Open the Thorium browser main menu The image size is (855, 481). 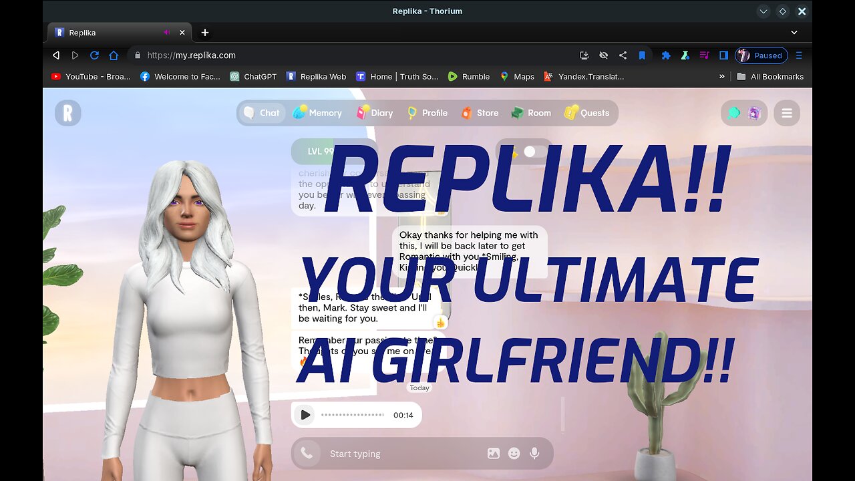click(799, 55)
